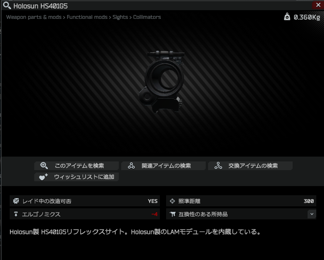Image resolution: width=324 pixels, height=260 pixels.
Task: Click the weight icon next to 0.360Kg
Action: (x=287, y=17)
